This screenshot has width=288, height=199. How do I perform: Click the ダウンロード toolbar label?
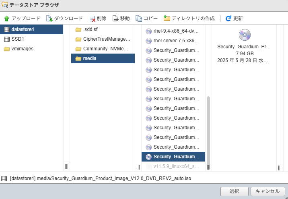(68, 19)
